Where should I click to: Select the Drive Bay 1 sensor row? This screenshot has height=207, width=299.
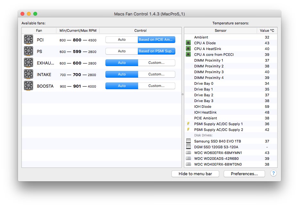231,89
